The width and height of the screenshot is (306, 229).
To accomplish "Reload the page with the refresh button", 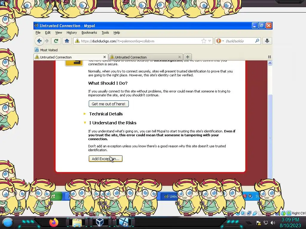I will 56,41.
